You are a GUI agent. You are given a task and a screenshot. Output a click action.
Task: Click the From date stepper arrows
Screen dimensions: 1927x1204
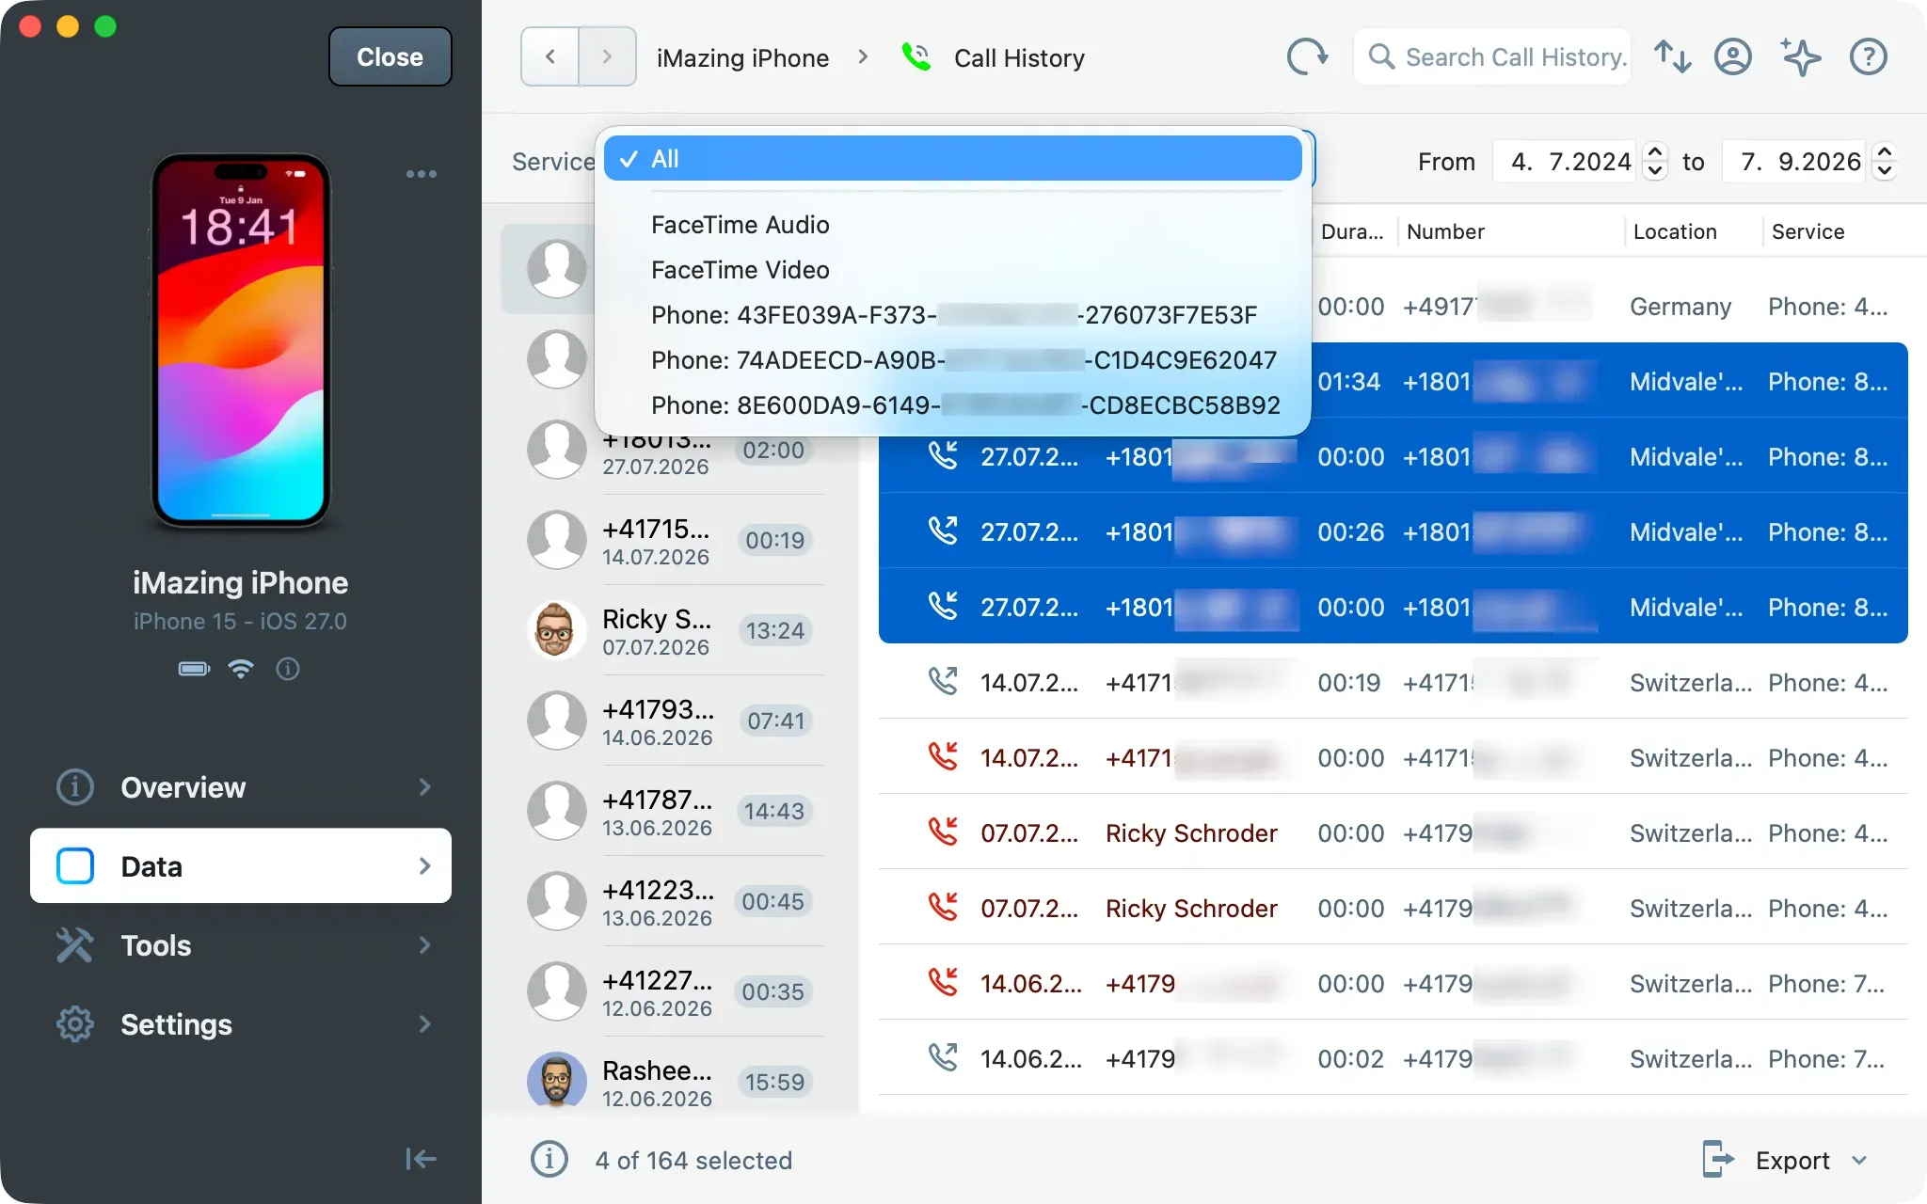click(x=1655, y=161)
